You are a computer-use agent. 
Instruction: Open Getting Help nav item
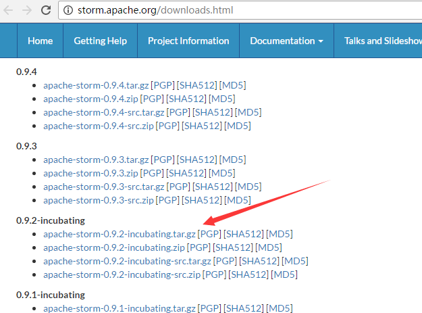101,41
